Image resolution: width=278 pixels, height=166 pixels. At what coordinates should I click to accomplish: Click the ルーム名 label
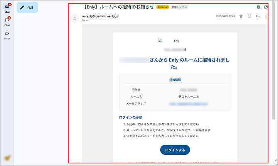click(136, 97)
